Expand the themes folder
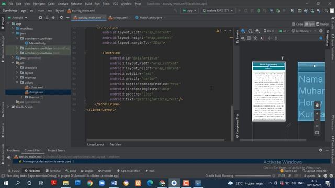 point(21,97)
